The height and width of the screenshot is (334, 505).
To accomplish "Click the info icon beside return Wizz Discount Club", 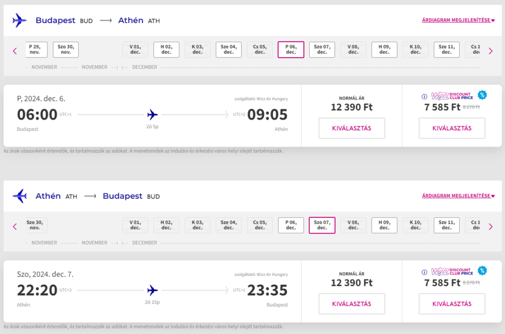I will [x=424, y=272].
